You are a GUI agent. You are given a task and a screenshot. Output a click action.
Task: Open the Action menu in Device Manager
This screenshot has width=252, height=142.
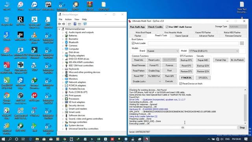(68, 19)
